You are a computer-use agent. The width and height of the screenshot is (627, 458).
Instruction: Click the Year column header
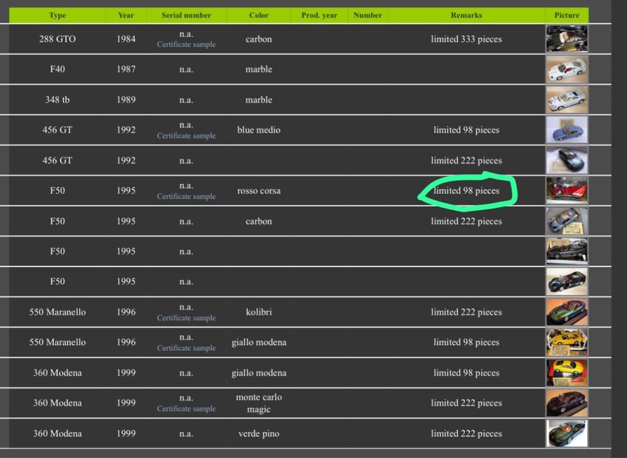pos(126,15)
